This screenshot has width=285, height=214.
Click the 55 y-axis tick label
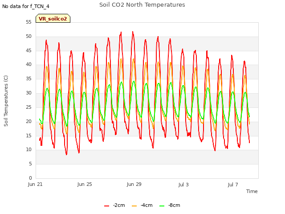coord(28,22)
